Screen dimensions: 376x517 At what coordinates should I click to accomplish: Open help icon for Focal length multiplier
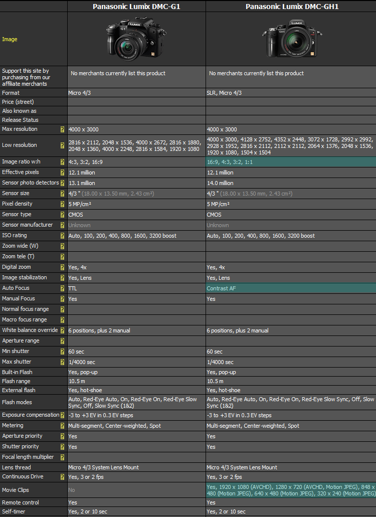[x=62, y=458]
